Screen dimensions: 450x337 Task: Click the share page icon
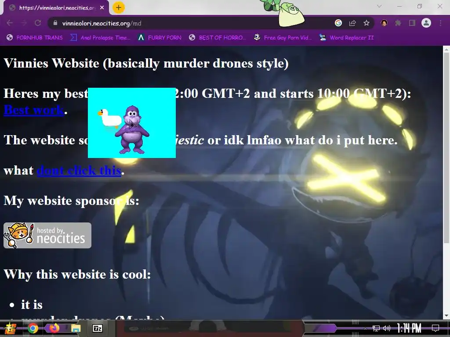pos(352,23)
